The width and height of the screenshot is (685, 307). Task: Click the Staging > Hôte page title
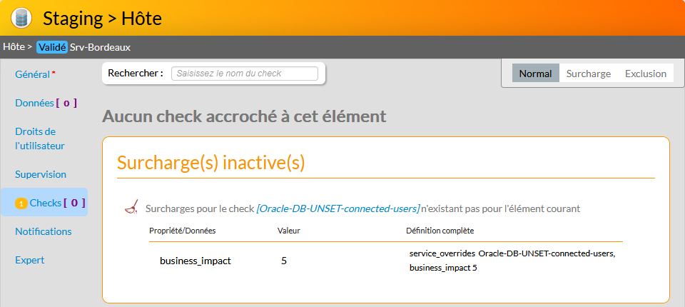coord(102,18)
